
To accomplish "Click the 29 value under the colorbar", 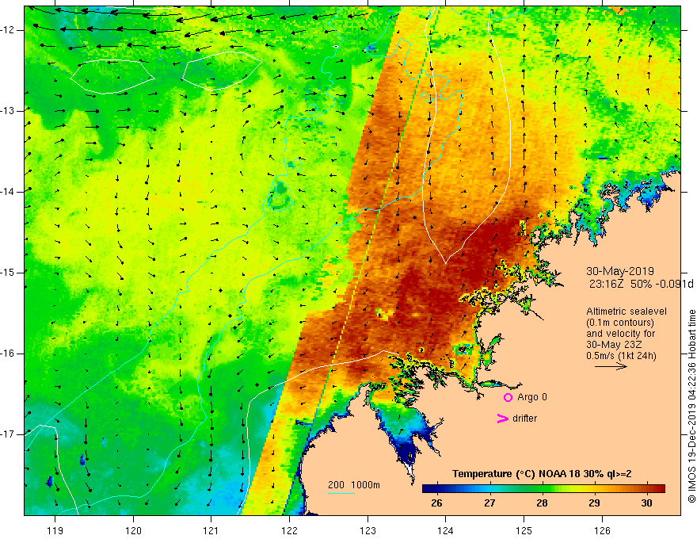I will [594, 503].
